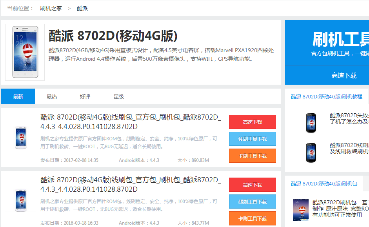Open the 酷派8702D刷机包 原汁原味 article link
The width and height of the screenshot is (369, 227).
[x=340, y=209]
